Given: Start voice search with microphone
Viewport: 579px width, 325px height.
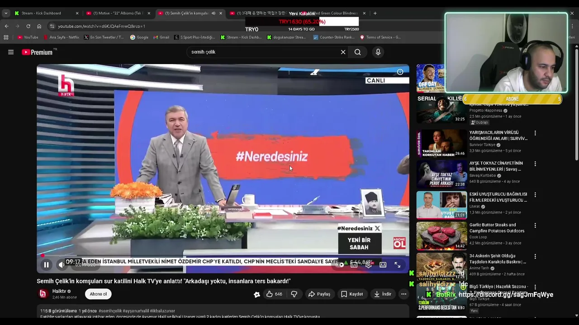Looking at the screenshot, I should pyautogui.click(x=378, y=52).
